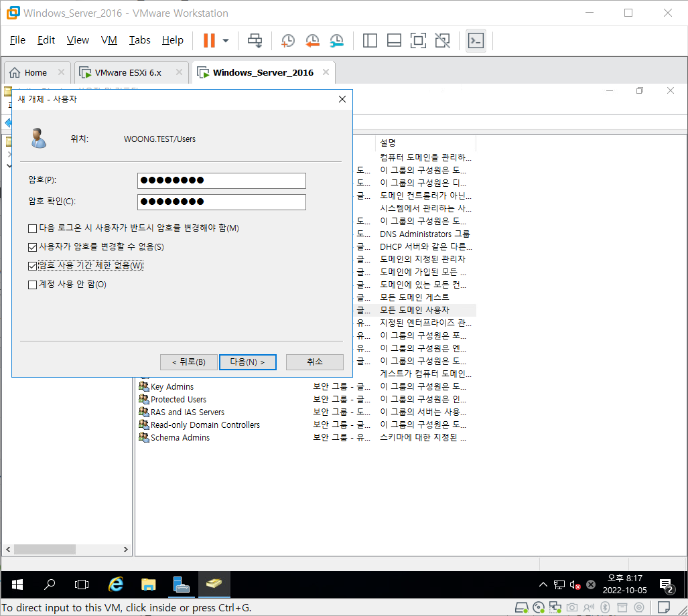This screenshot has width=688, height=616.
Task: Click VMware status bar Bluetooth device icon
Action: (x=605, y=608)
